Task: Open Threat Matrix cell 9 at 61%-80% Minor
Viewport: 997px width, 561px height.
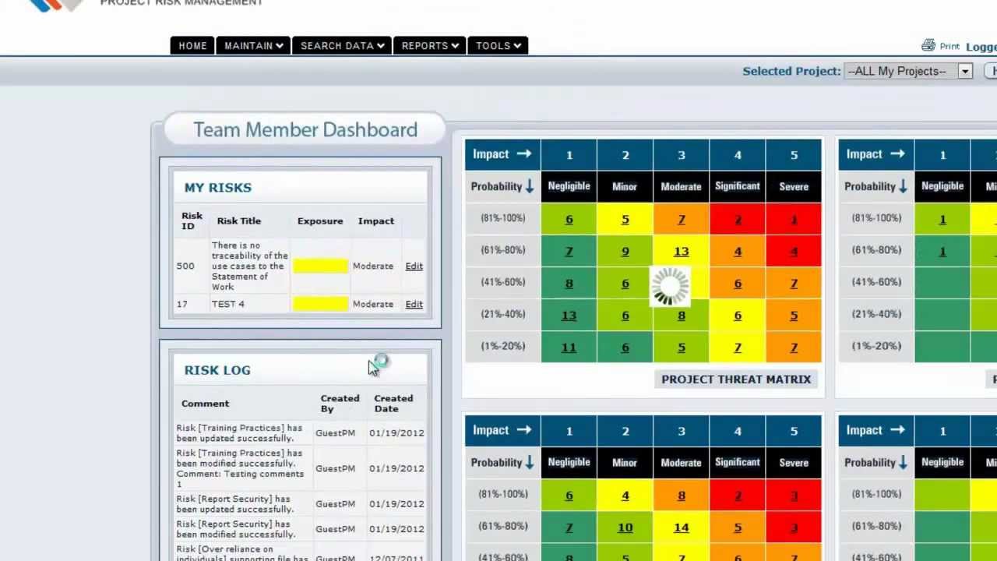Action: coord(625,251)
